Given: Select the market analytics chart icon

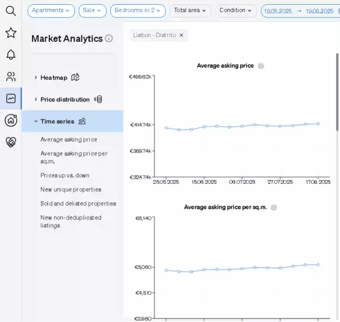Looking at the screenshot, I should 11,98.
